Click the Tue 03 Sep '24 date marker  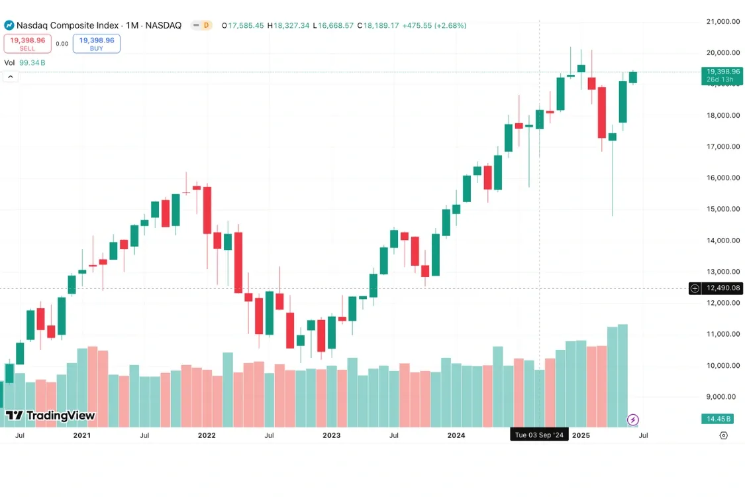pos(538,435)
